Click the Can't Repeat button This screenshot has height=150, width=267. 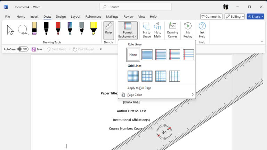click(x=83, y=49)
